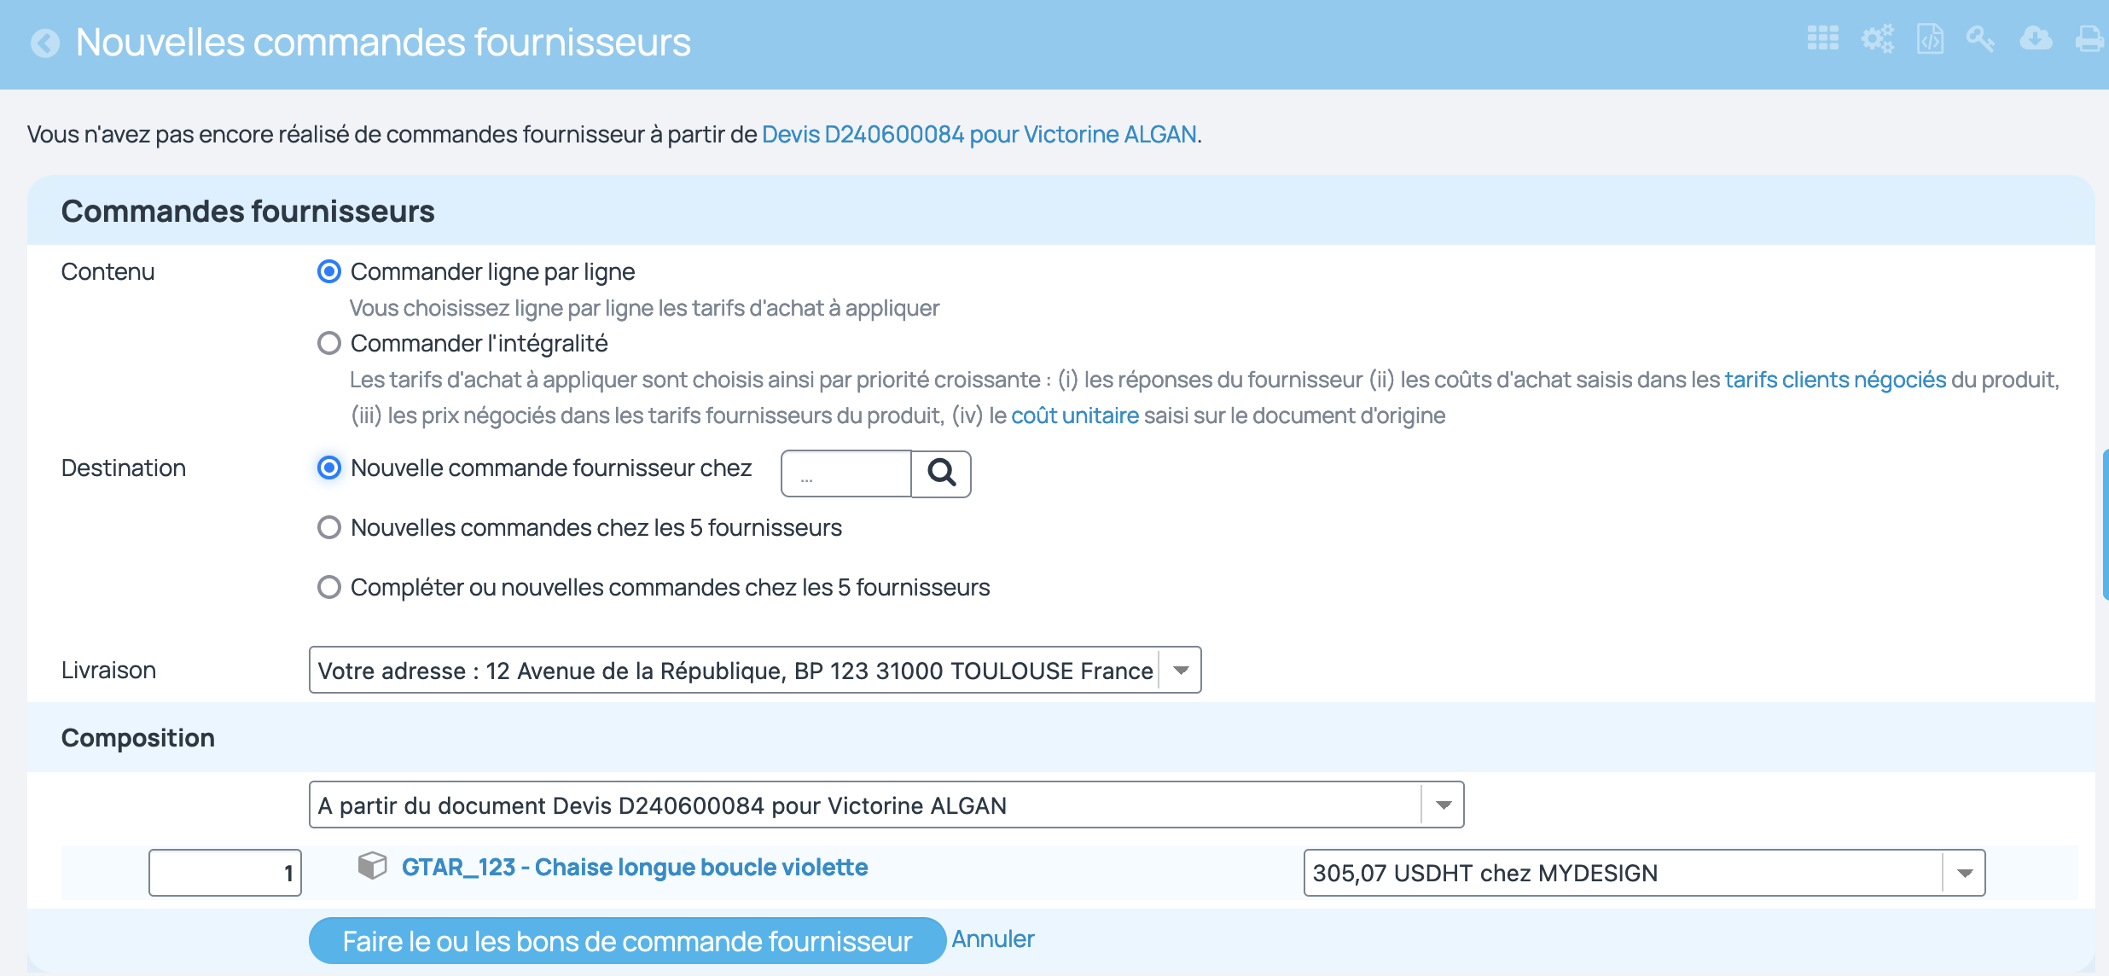The image size is (2109, 976).
Task: Open the apps grid menu
Action: 1824,38
